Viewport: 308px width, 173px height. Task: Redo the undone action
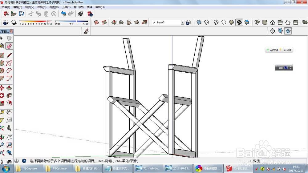pyautogui.click(x=71, y=14)
